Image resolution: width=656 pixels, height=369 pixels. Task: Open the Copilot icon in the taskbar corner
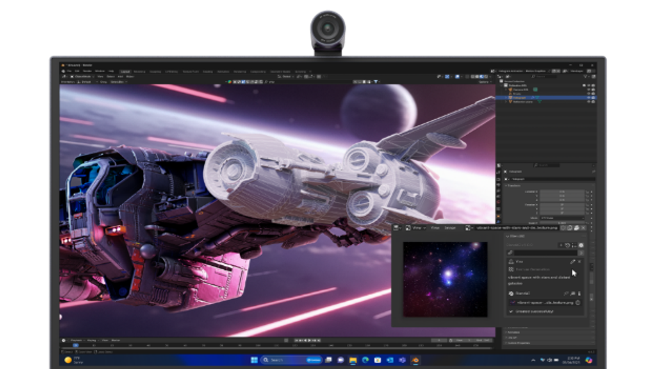(589, 360)
